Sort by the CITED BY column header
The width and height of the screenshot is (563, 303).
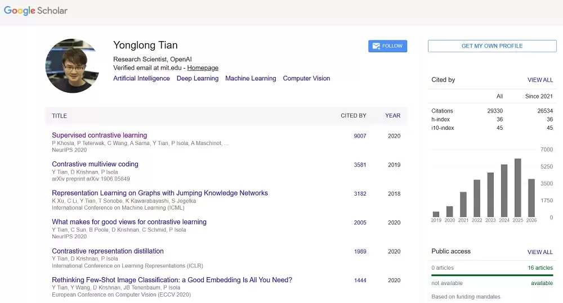pos(354,115)
